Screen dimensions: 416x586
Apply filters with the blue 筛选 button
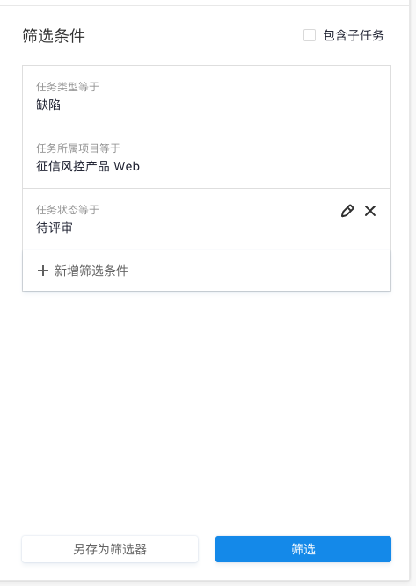coord(303,549)
